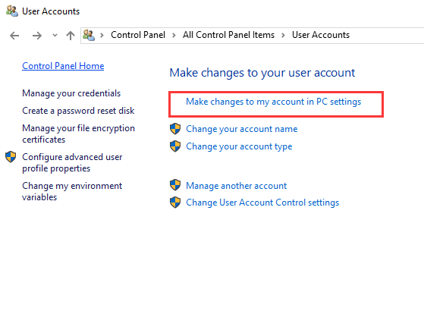
Task: Click the shield beside Configure advanced user profile properties
Action: click(x=11, y=157)
